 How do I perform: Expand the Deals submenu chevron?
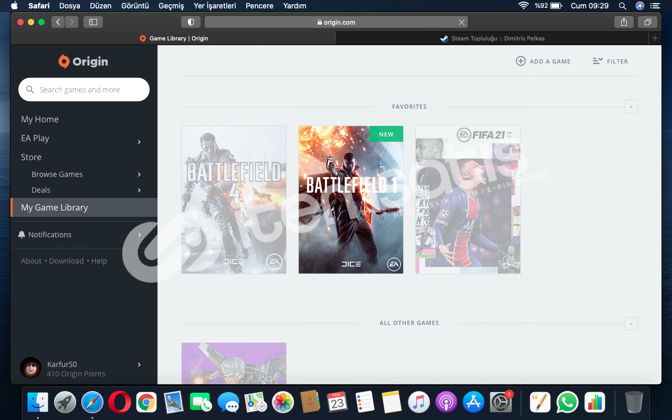coord(139,190)
